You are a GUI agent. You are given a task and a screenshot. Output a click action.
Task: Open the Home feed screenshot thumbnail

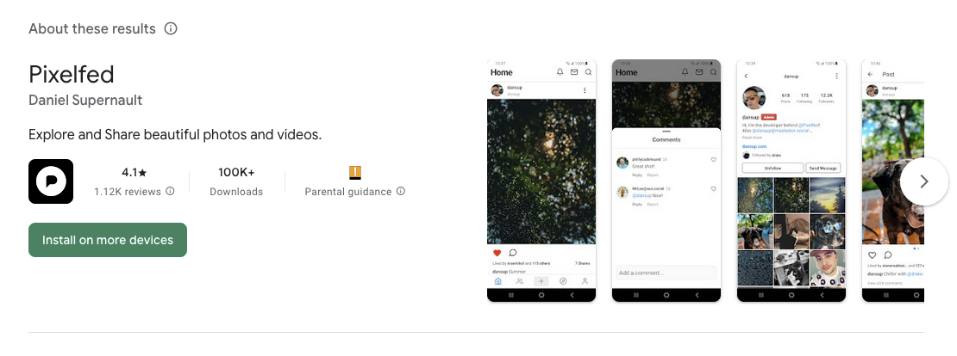(541, 180)
